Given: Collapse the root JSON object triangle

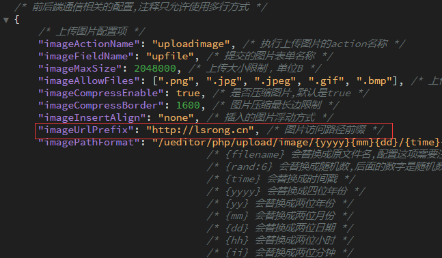Looking at the screenshot, I should click(6, 20).
